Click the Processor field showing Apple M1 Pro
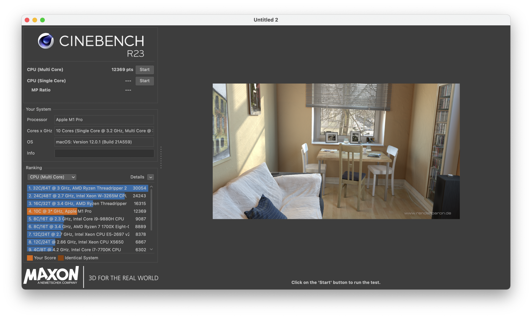532x318 pixels. 104,120
